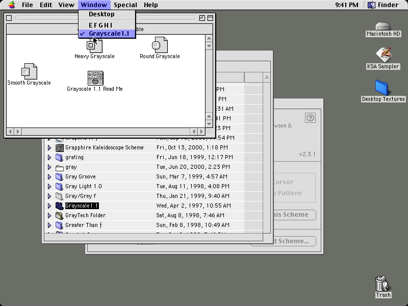Expand the Greater Than f disclosure triangle
Screen dimensions: 408x306
(49, 225)
